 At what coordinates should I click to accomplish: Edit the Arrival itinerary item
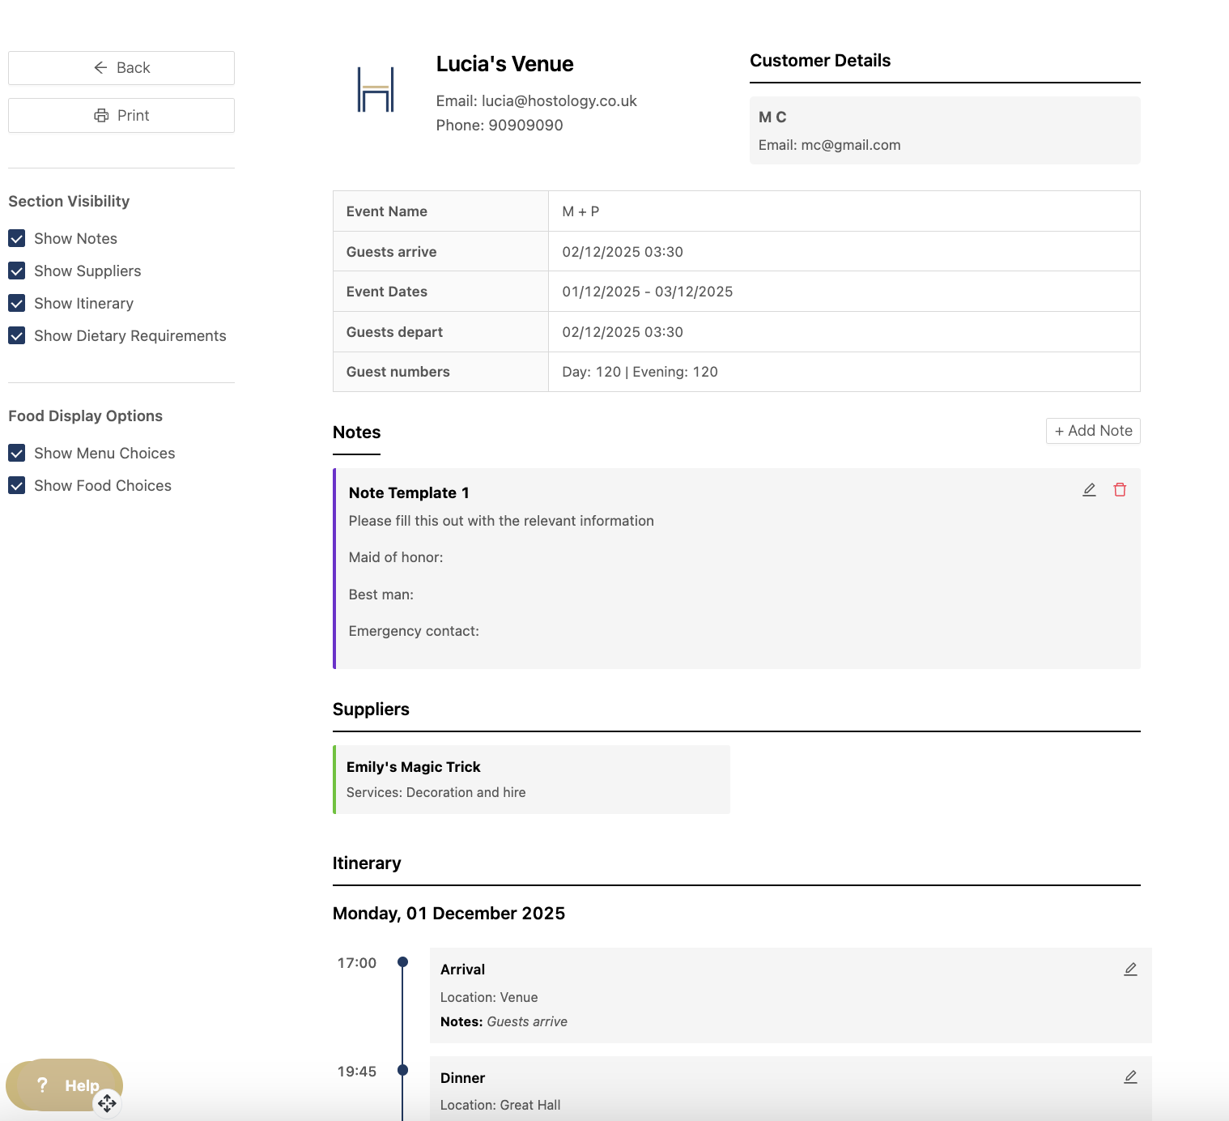1130,970
